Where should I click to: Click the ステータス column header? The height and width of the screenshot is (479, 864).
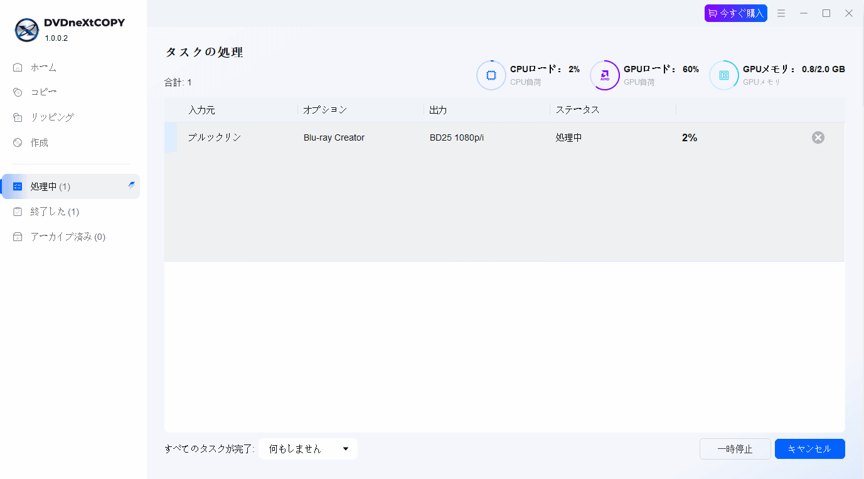click(x=577, y=110)
